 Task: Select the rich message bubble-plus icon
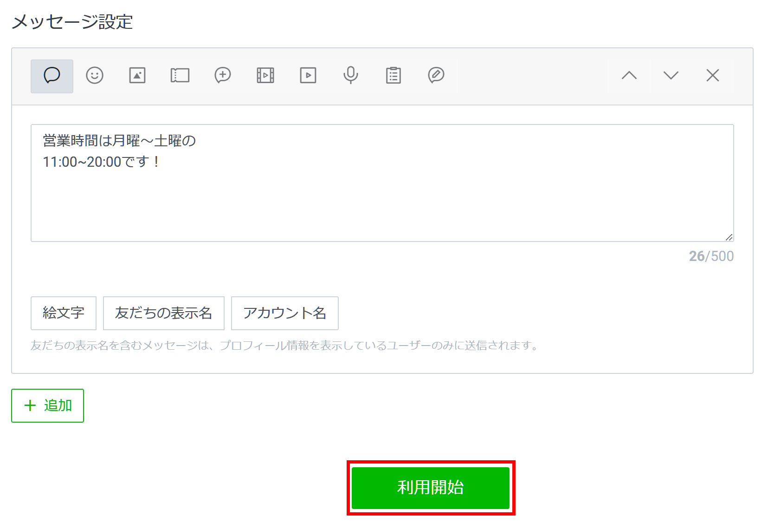pos(223,75)
